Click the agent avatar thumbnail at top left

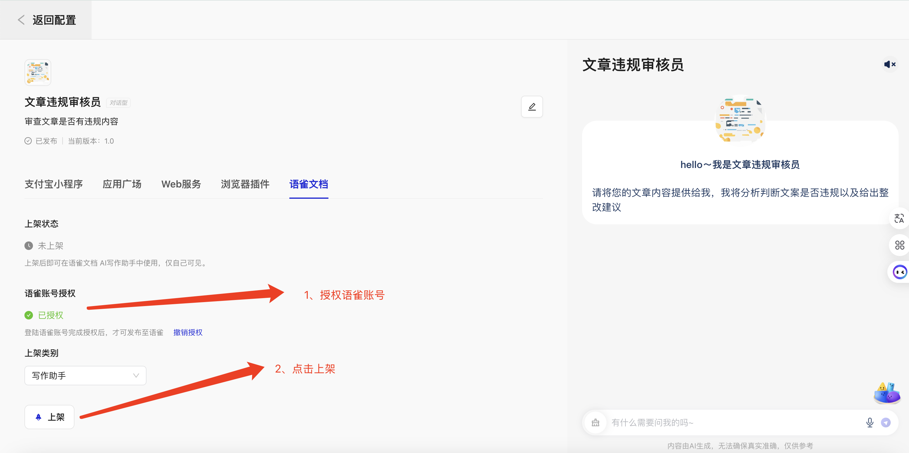[38, 72]
